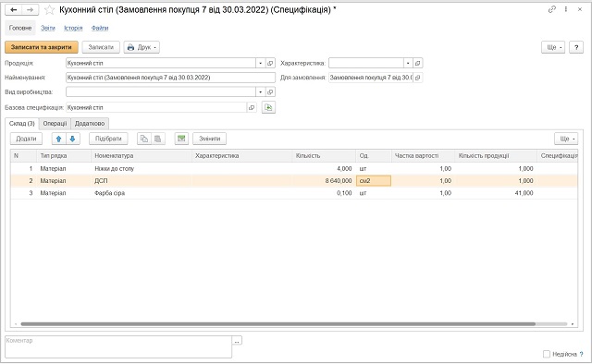Open the Друк print dropdown
592x364 pixels.
(x=142, y=47)
